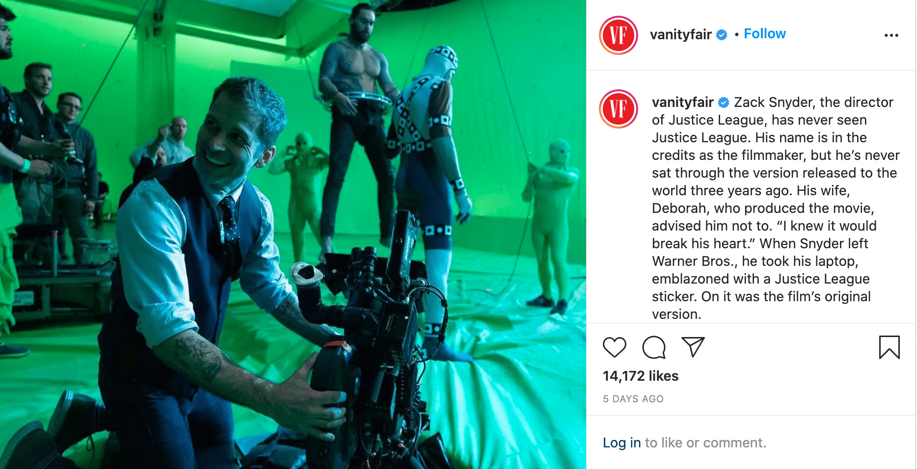View the 14,172 likes list
This screenshot has width=917, height=469.
coord(640,376)
